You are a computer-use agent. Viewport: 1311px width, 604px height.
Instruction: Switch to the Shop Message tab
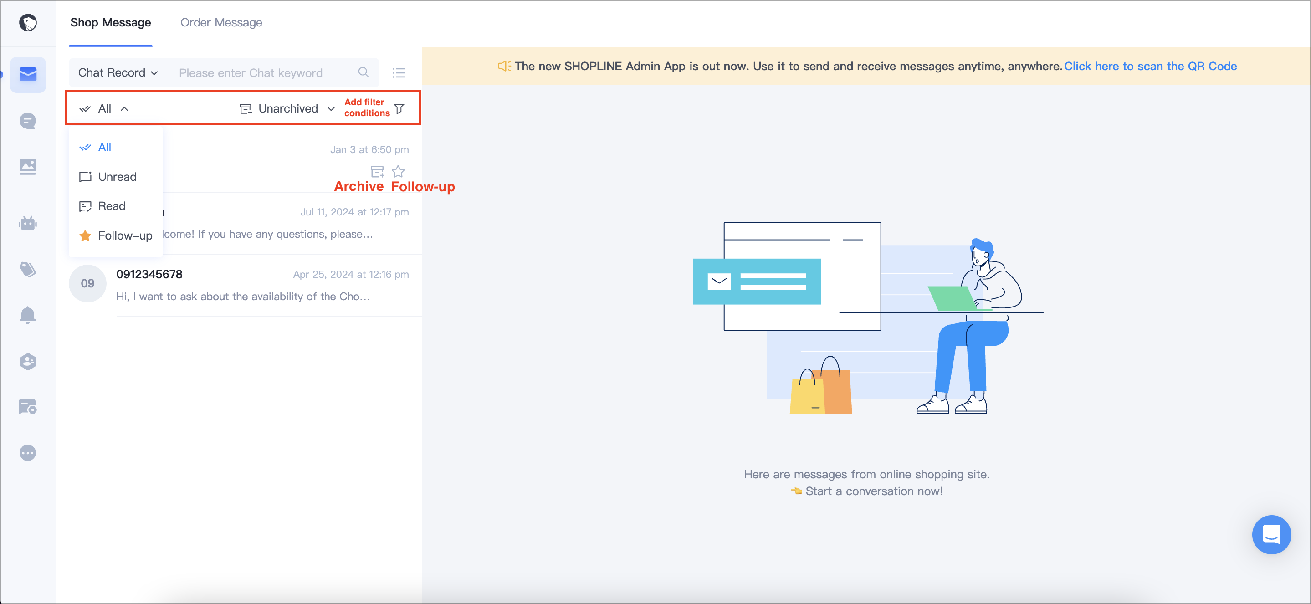click(x=110, y=22)
